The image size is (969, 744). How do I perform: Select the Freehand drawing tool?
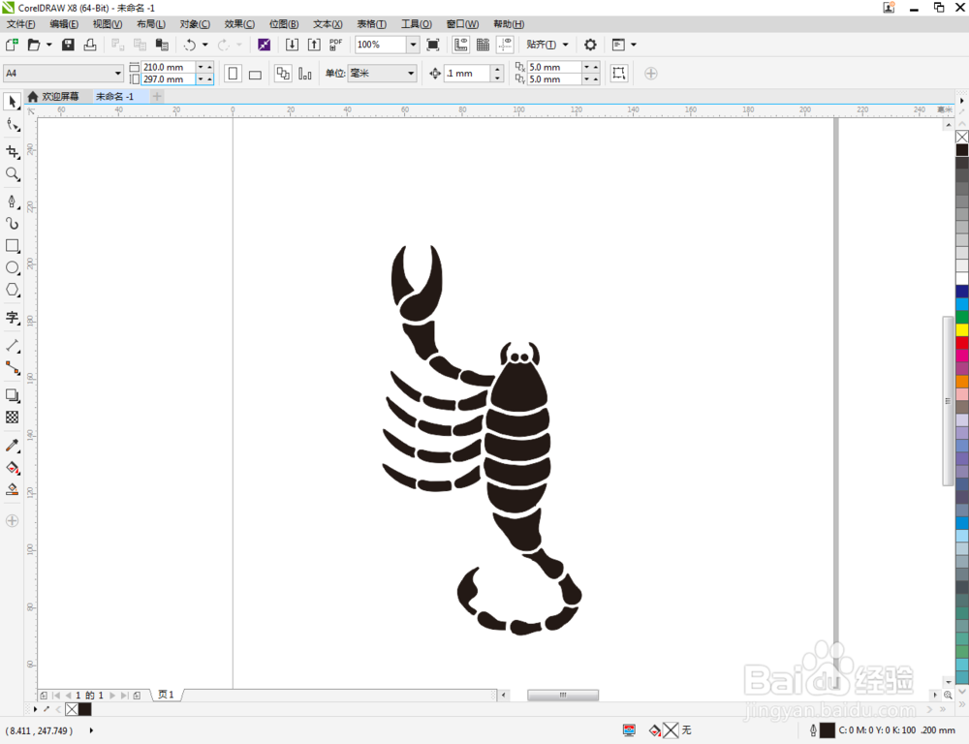(x=13, y=201)
